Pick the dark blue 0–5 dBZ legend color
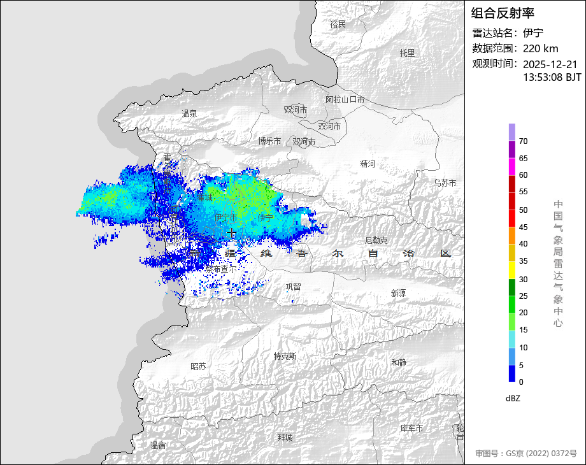This screenshot has width=586, height=465. tap(512, 373)
